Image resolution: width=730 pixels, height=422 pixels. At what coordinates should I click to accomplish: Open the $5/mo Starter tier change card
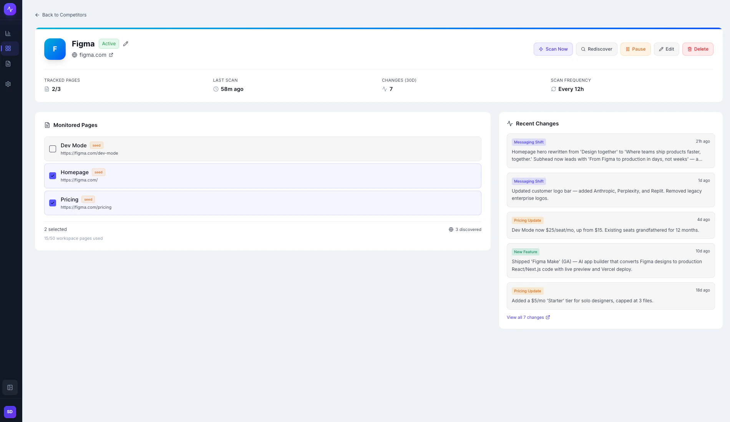(611, 296)
